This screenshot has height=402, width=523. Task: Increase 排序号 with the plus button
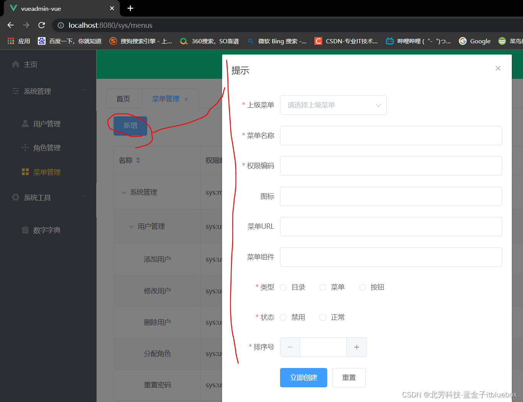357,347
